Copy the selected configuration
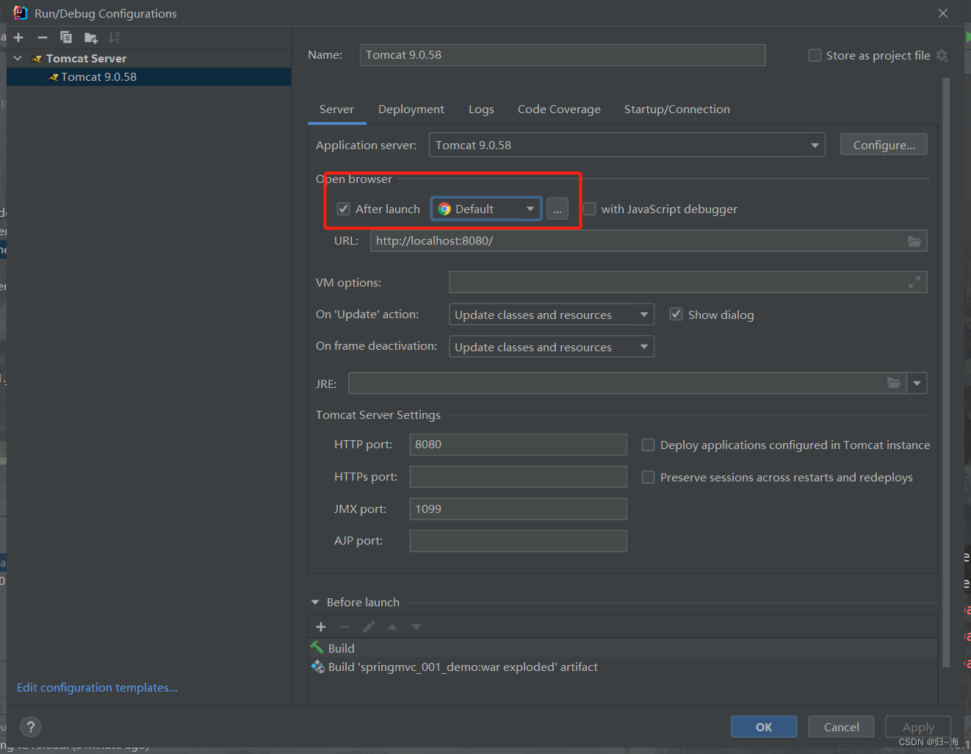The width and height of the screenshot is (971, 754). coord(66,37)
